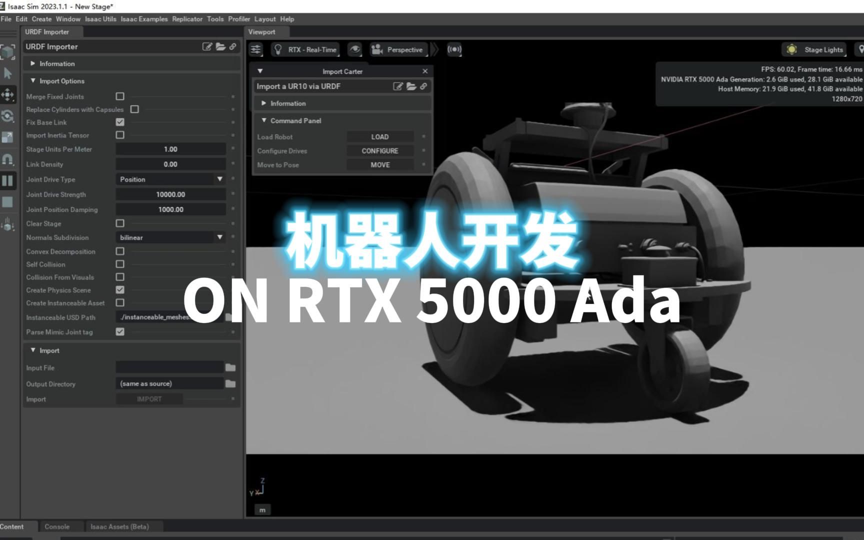The width and height of the screenshot is (864, 540).
Task: Click the Normals Subdivision bilinear dropdown
Action: (170, 237)
